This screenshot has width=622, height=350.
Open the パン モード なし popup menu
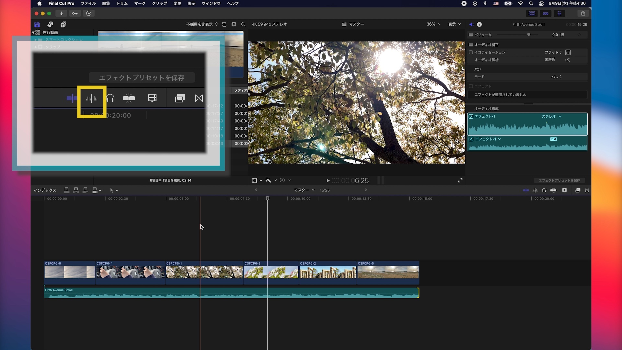[x=557, y=77]
